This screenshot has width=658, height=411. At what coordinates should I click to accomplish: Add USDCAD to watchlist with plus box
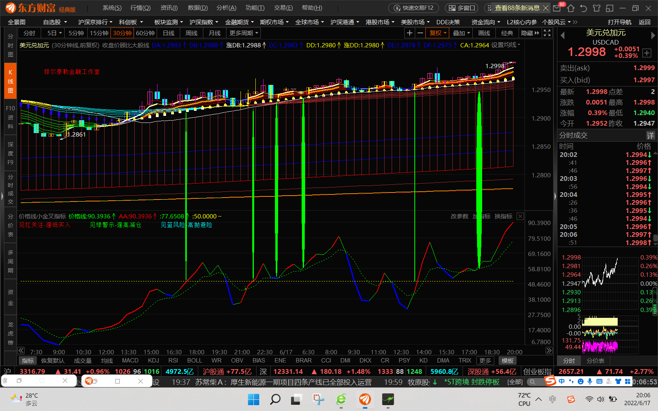pos(647,53)
